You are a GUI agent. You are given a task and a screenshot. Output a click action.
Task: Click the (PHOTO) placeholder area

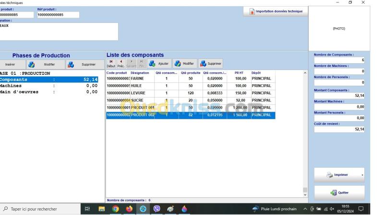(x=339, y=29)
